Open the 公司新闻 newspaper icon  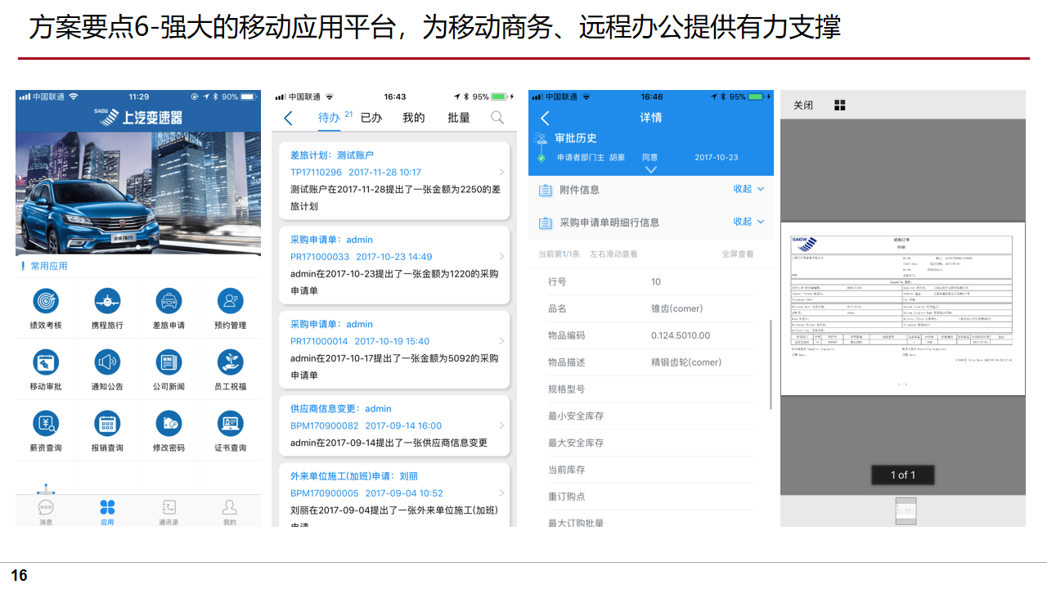coord(169,362)
